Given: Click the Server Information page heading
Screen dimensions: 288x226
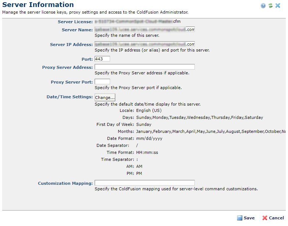Looking at the screenshot, I should (x=38, y=5).
